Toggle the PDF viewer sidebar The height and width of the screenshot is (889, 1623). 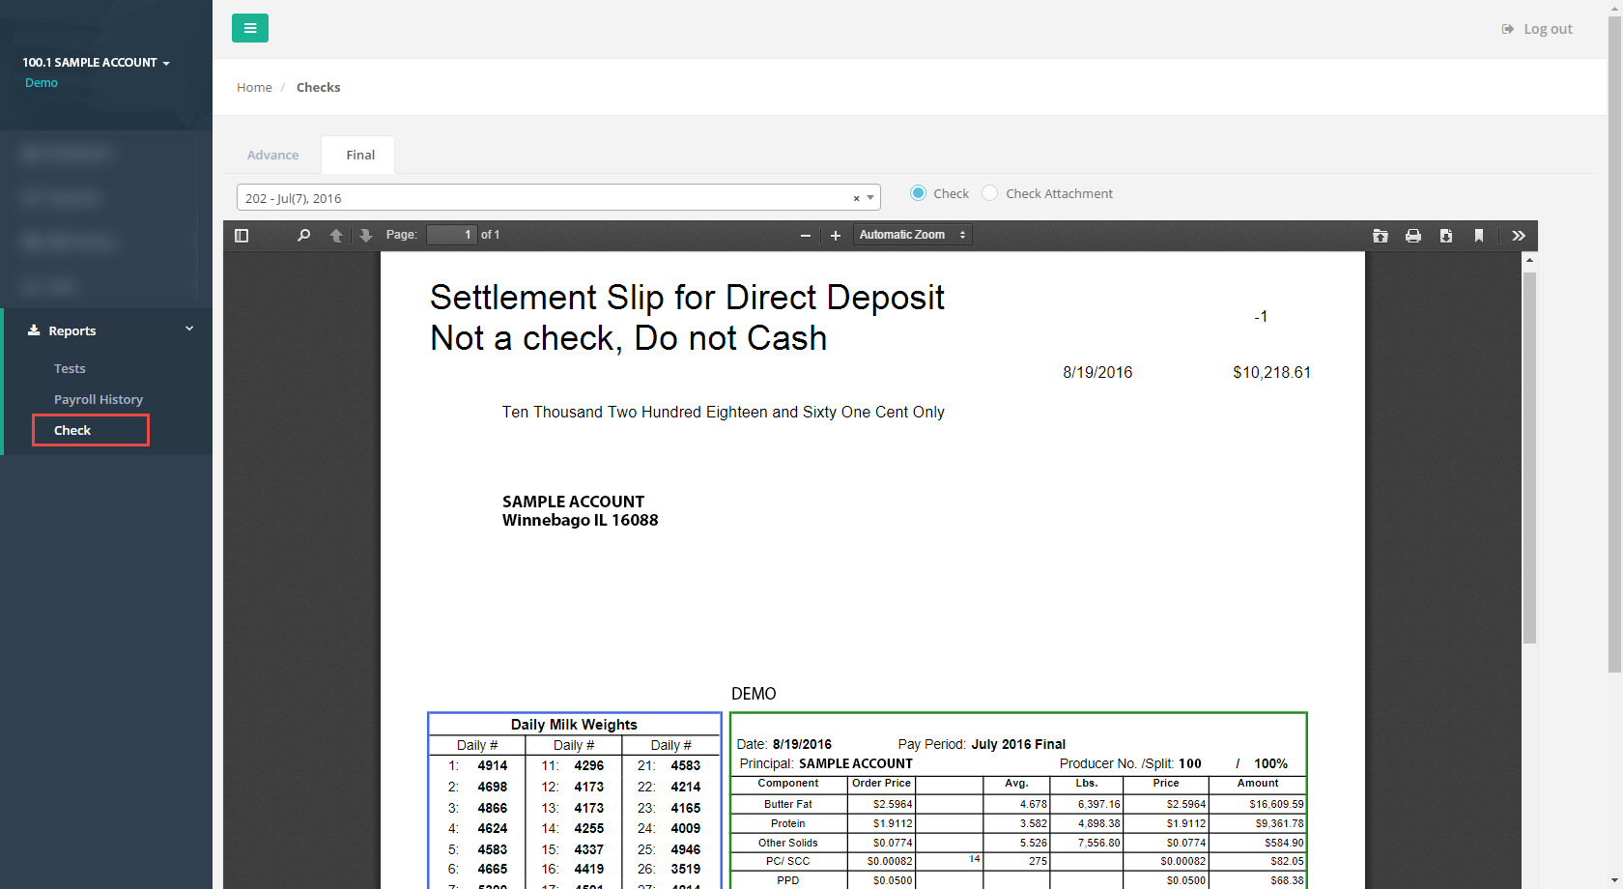click(242, 235)
